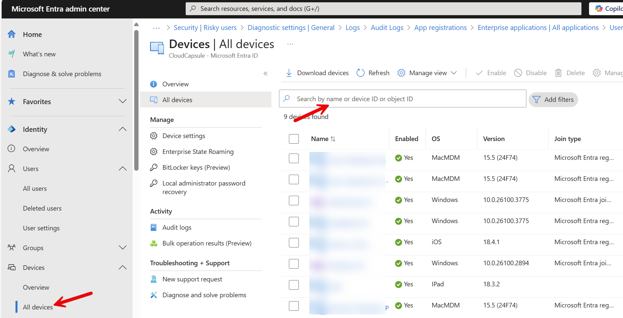Click the Delete trash can icon
Image resolution: width=623 pixels, height=318 pixels.
tap(558, 73)
